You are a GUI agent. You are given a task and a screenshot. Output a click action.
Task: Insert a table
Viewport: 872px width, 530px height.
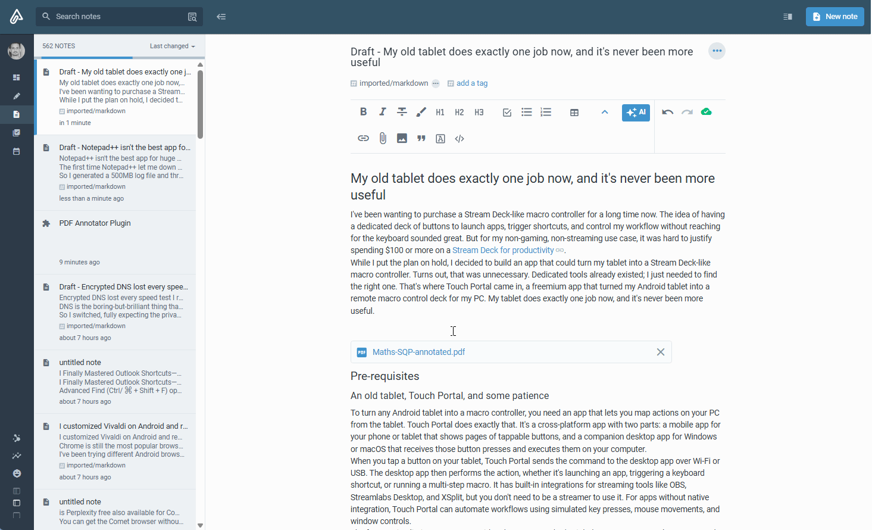[x=574, y=112]
